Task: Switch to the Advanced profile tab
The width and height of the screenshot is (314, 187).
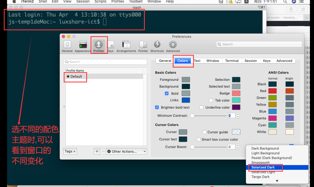Action: 284,61
